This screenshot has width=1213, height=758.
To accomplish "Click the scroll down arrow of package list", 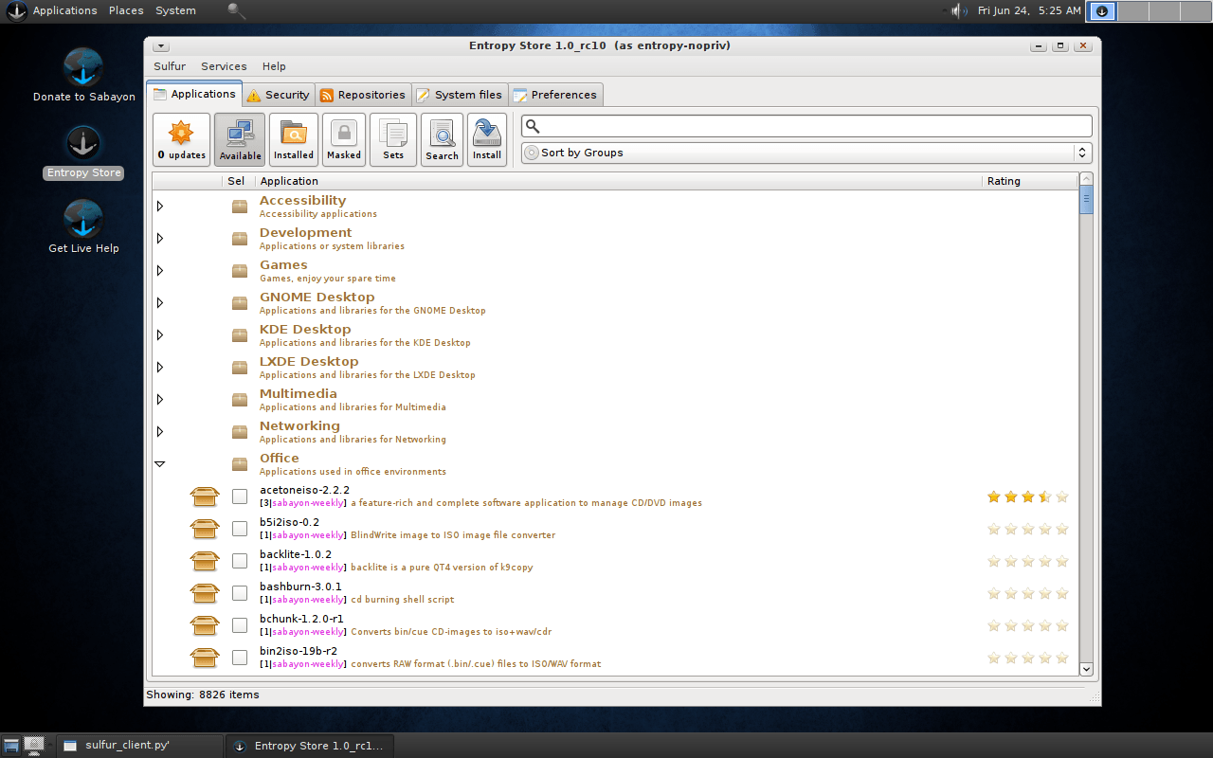I will 1086,669.
